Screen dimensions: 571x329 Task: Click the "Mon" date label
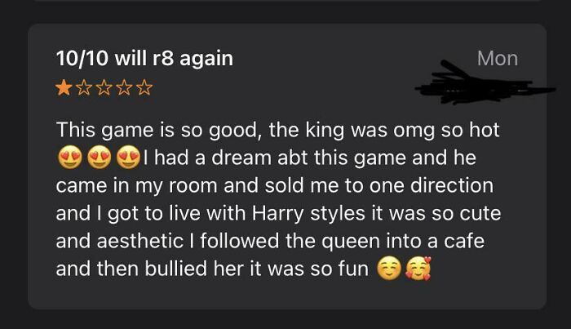coord(497,58)
